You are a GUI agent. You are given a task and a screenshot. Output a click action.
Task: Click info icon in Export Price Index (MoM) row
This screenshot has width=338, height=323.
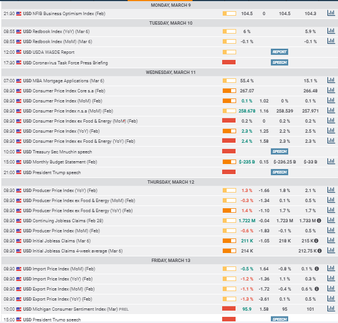pos(317,289)
